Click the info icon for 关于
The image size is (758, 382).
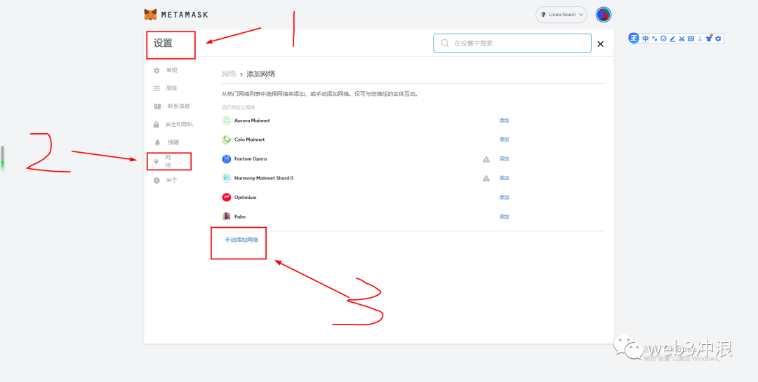[x=157, y=181]
